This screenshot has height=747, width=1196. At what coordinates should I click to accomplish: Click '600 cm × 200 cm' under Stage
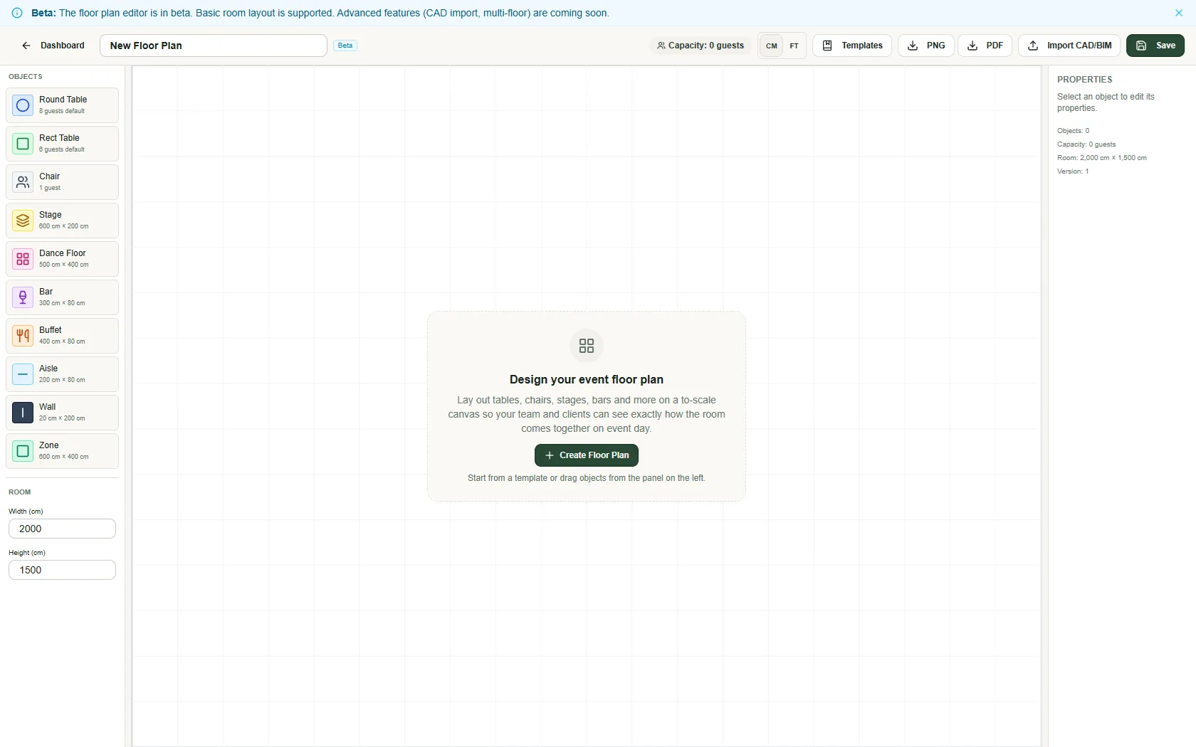pos(64,226)
